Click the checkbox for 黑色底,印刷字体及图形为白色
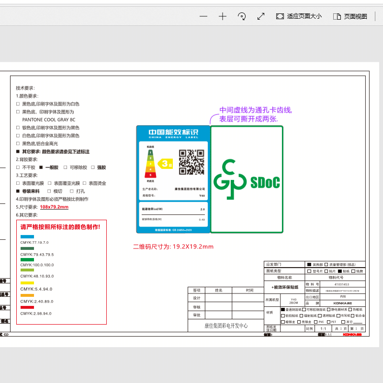This screenshot has width=383, height=383. pyautogui.click(x=18, y=104)
